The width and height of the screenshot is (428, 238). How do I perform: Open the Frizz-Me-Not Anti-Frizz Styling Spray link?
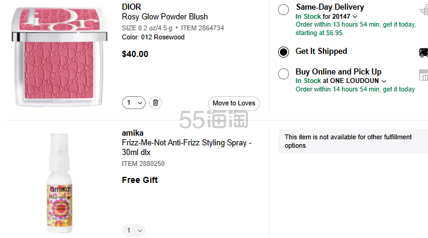pos(187,147)
